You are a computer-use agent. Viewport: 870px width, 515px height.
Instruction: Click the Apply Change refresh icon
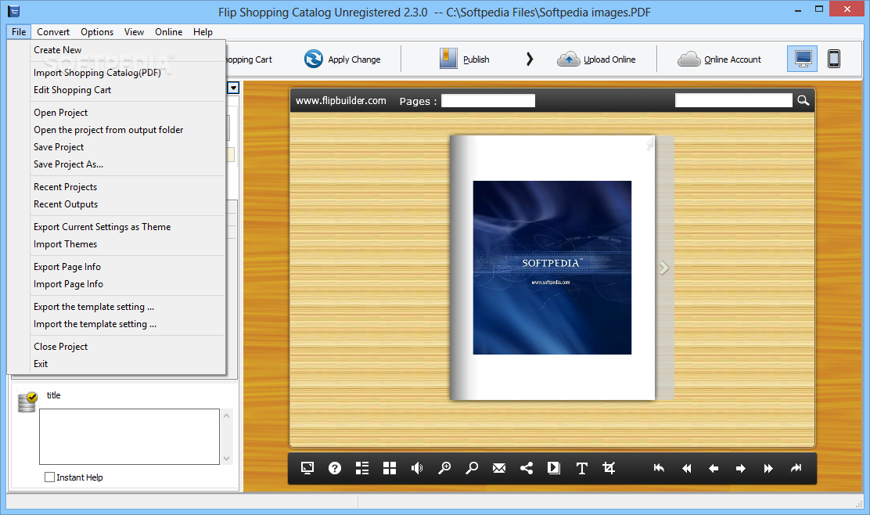pos(314,59)
